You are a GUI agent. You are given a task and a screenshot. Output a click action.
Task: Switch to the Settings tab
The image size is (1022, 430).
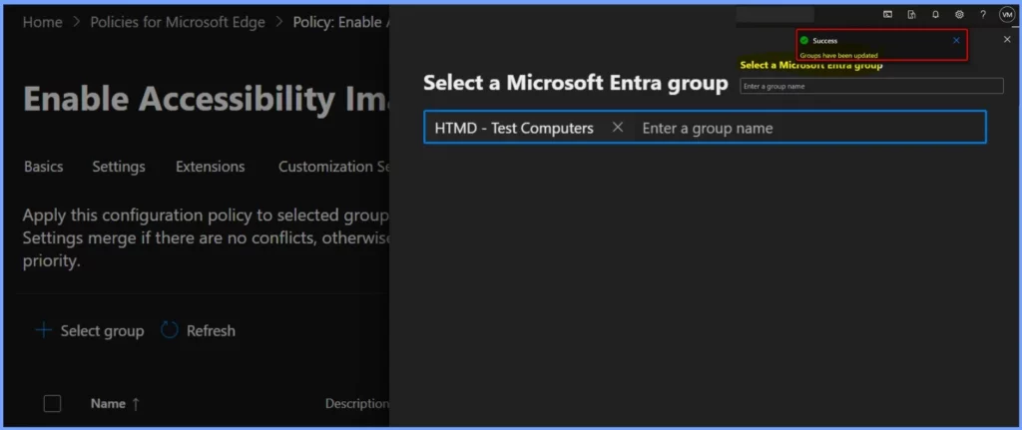pyautogui.click(x=119, y=167)
